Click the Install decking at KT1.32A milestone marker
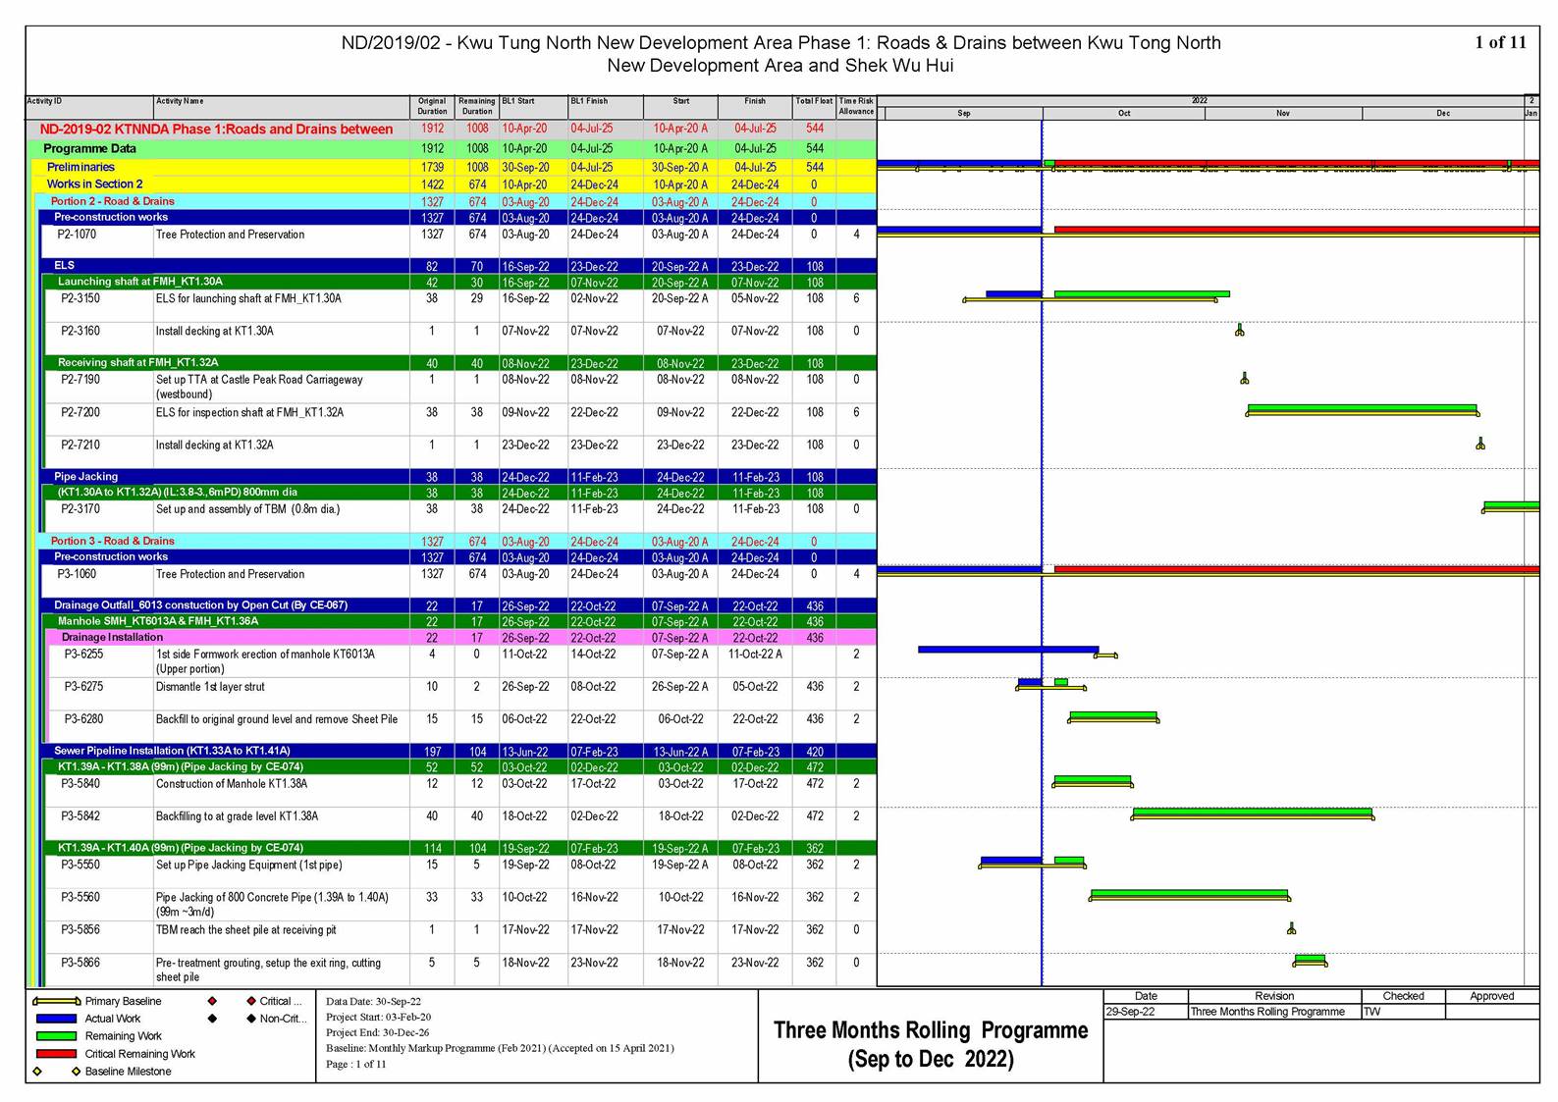The image size is (1558, 1102). [1479, 445]
